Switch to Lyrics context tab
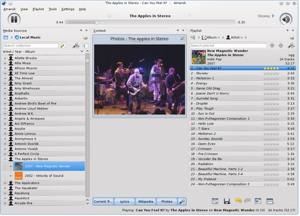The height and width of the screenshot is (216, 300). coord(125,202)
